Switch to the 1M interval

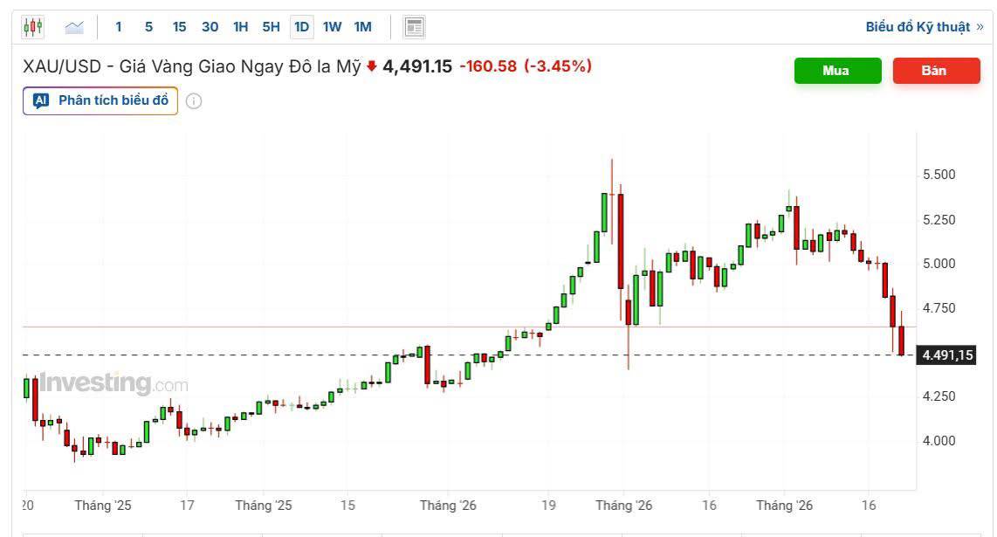coord(362,27)
